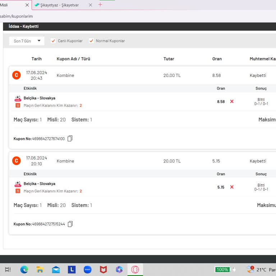The image size is (276, 276).
Task: Copy the coupon number ending 674100
Action: pos(70,138)
